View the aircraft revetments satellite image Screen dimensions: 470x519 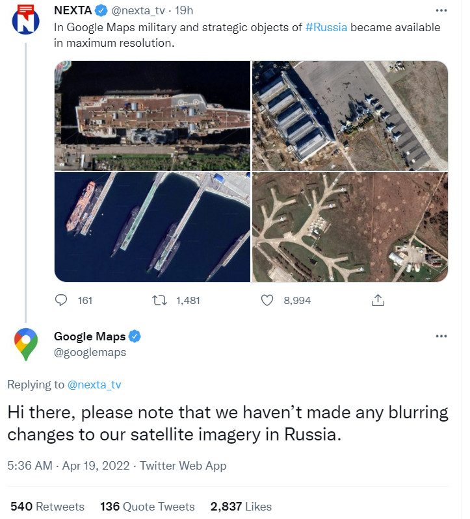350,227
